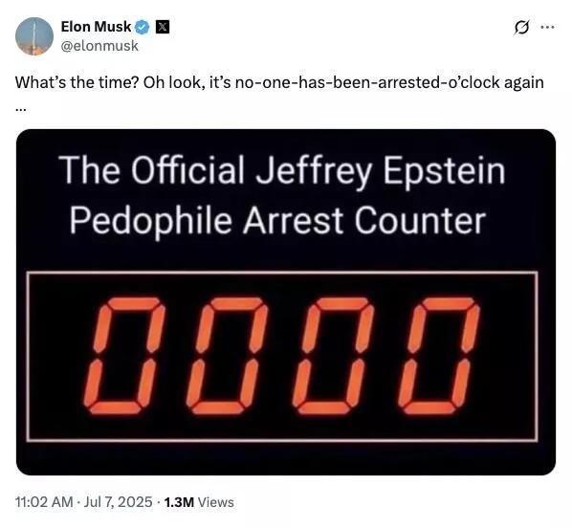Image resolution: width=572 pixels, height=528 pixels.
Task: Click the pink border of the counter frame
Action: click(282, 273)
